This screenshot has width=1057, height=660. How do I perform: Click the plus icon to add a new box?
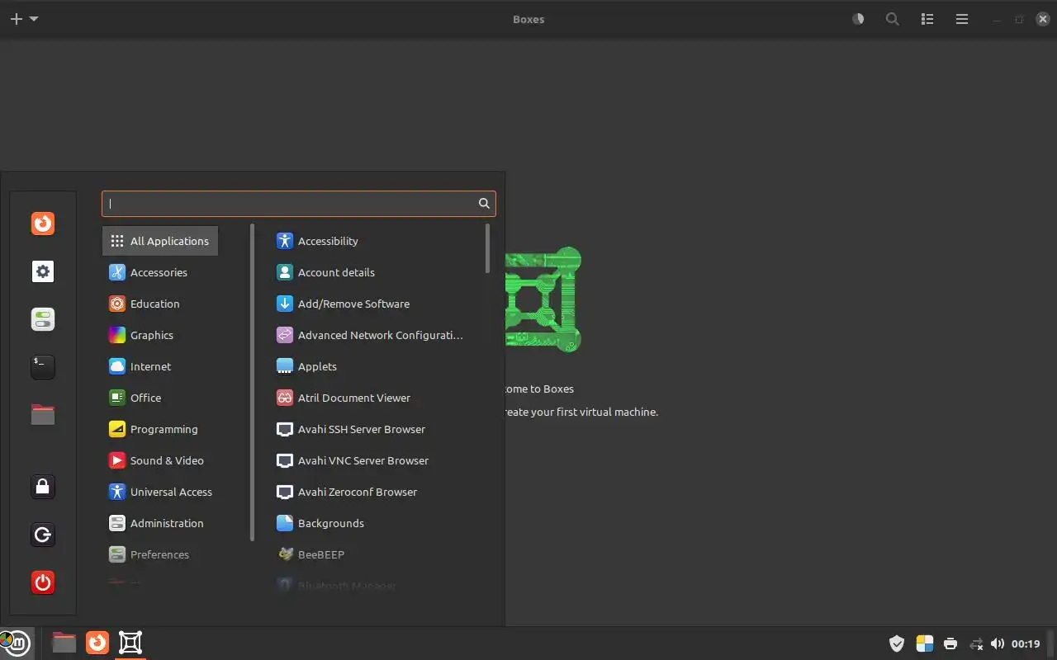17,19
